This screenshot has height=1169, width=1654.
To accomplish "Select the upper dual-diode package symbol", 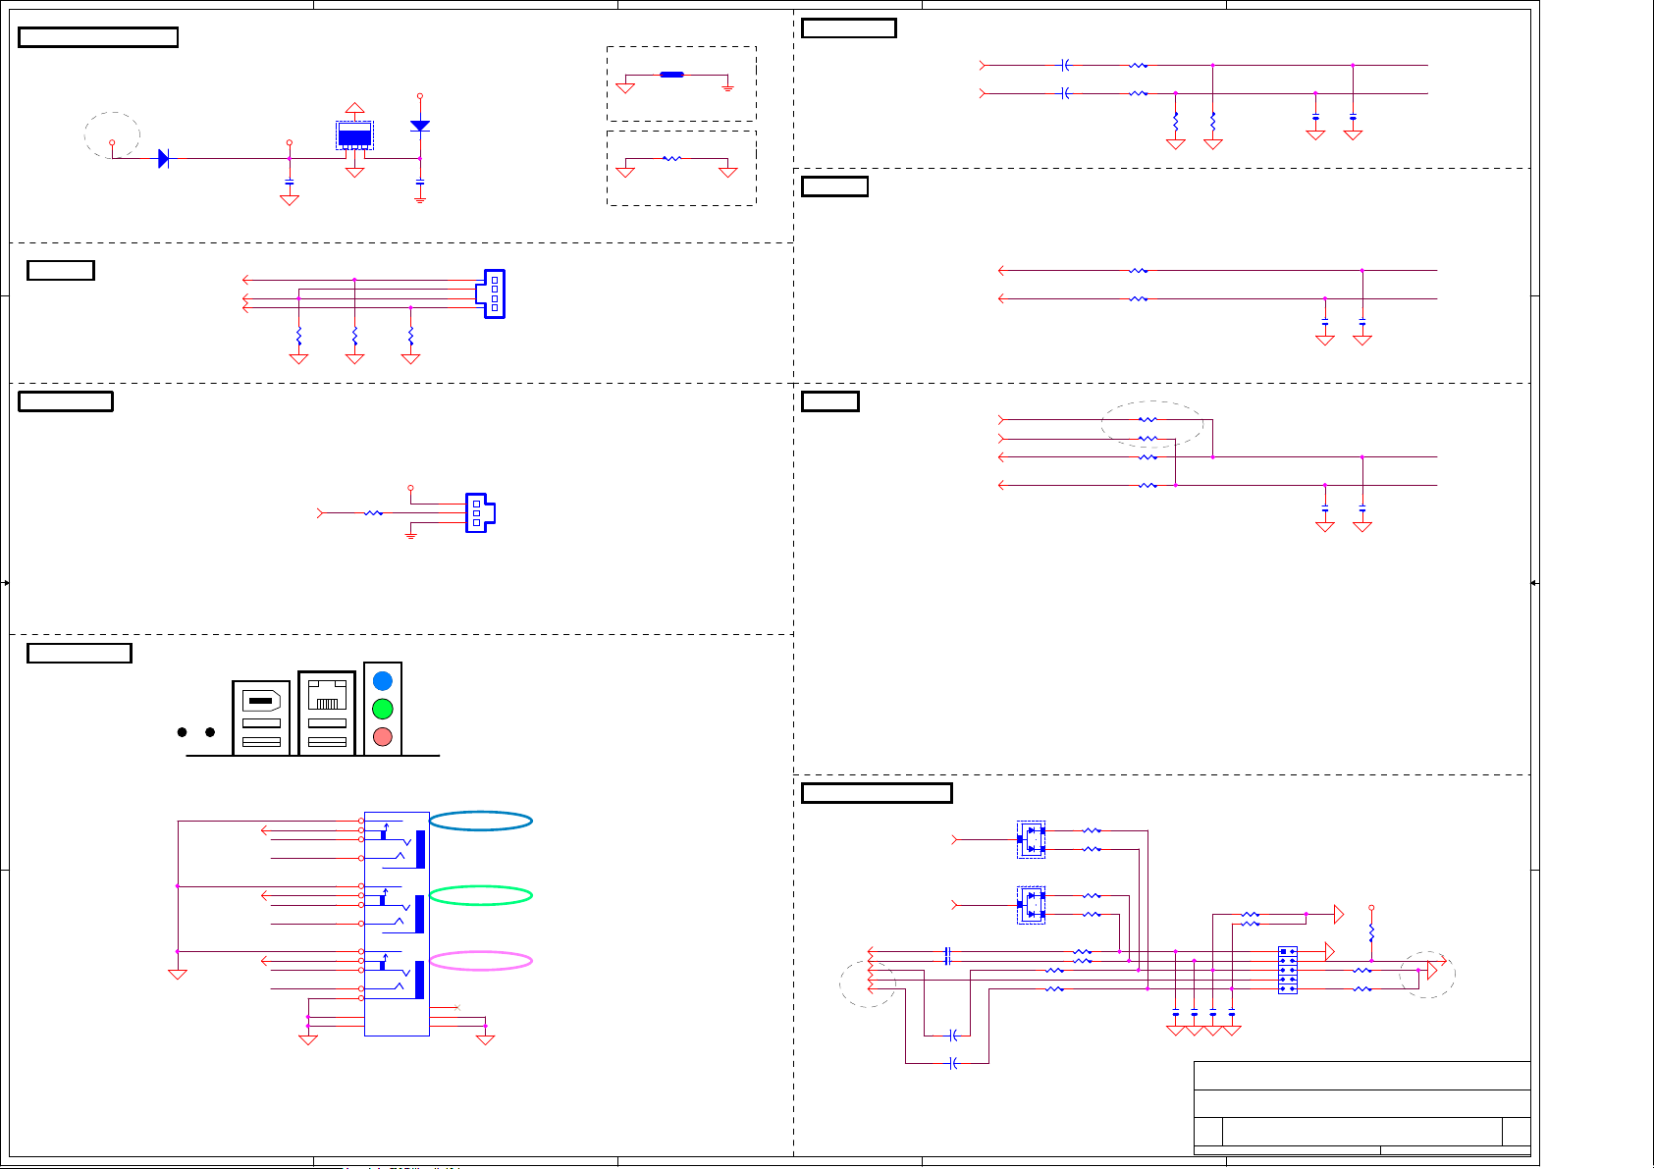I will 1031,839.
